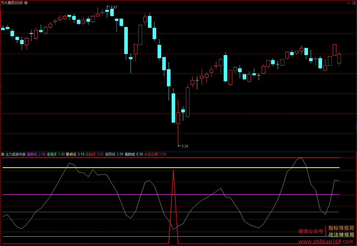Toggle the side panel icon at top right
The width and height of the screenshot is (357, 246).
(353, 3)
